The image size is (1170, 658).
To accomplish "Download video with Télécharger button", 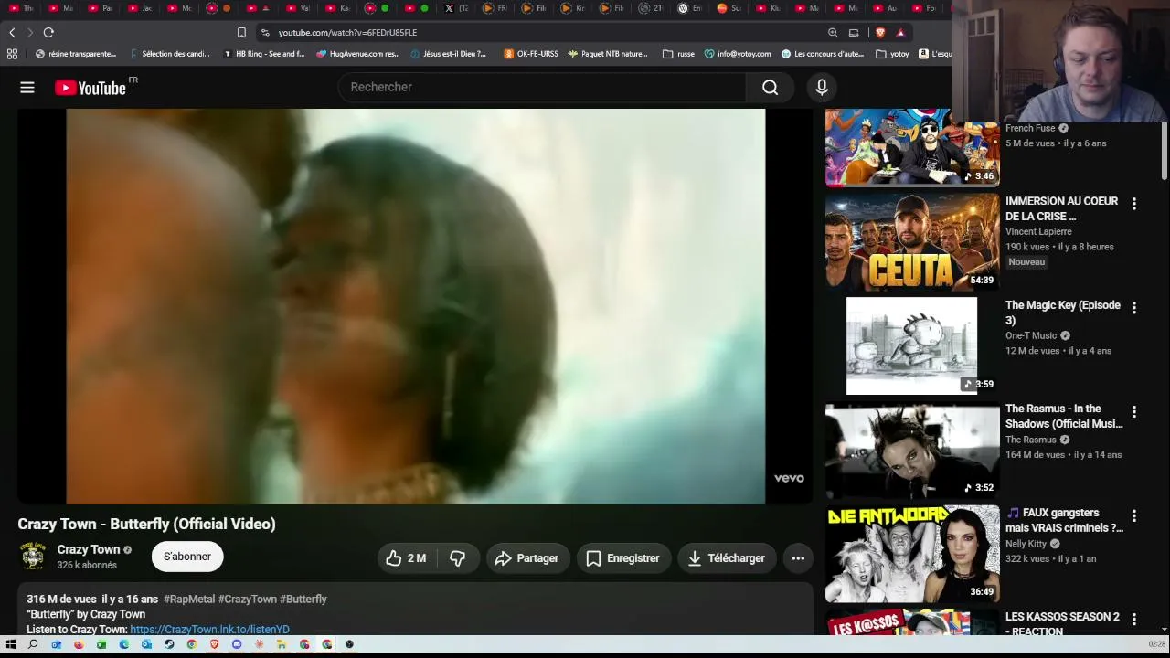I will [727, 558].
